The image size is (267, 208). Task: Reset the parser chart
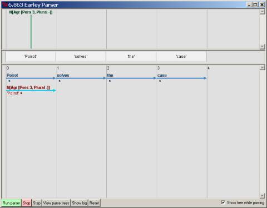[94, 203]
